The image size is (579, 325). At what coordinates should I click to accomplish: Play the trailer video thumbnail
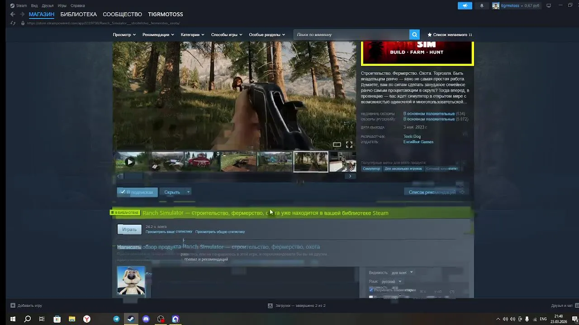(x=130, y=162)
